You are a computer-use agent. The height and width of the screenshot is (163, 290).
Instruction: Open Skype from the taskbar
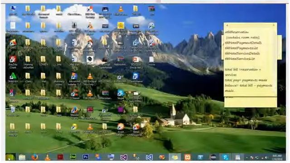point(226,157)
